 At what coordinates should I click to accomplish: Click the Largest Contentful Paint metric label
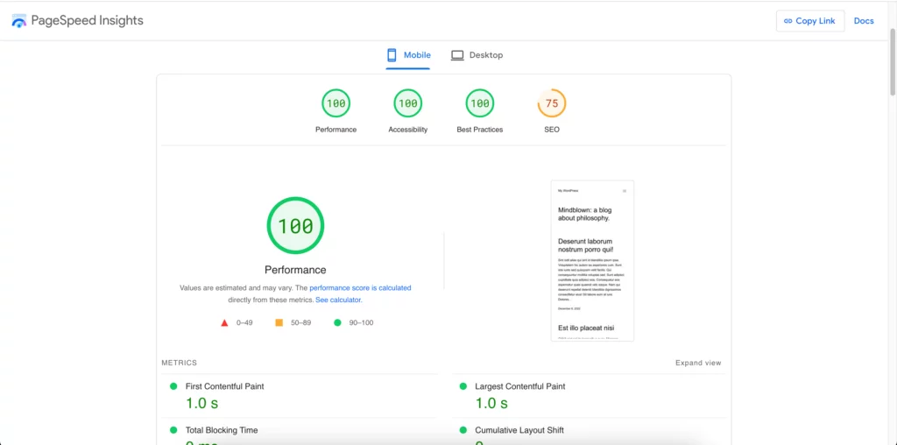520,386
